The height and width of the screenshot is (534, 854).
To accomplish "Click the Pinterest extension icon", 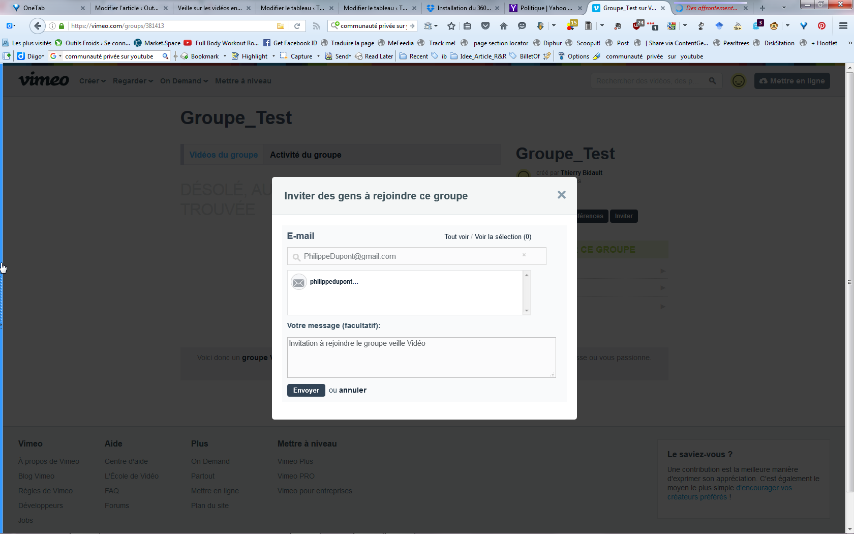I will (821, 26).
